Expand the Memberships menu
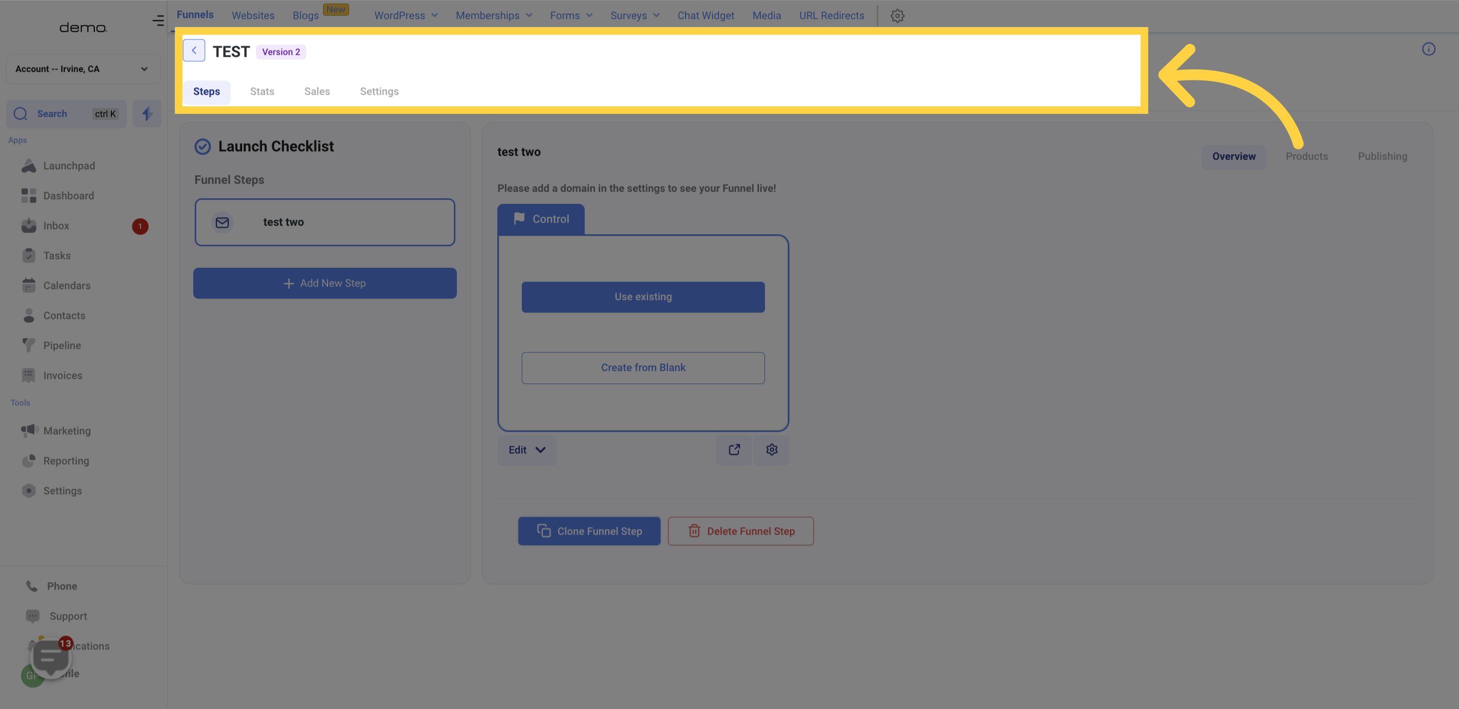 point(494,16)
